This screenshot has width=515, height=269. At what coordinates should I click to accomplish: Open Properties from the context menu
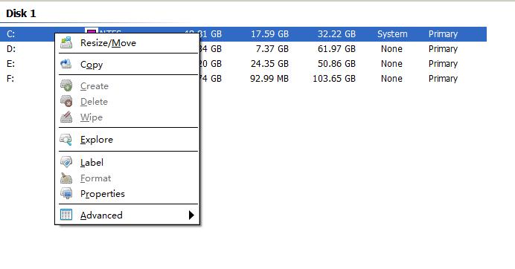pos(128,193)
